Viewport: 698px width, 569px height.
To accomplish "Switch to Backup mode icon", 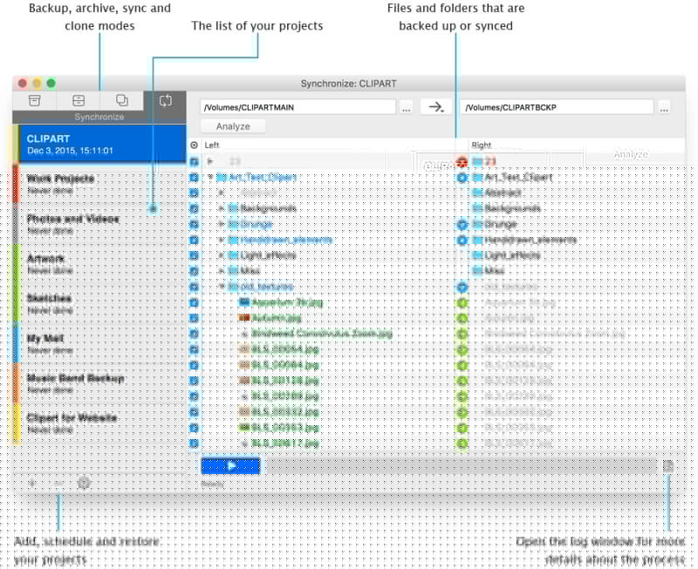I will (x=34, y=100).
